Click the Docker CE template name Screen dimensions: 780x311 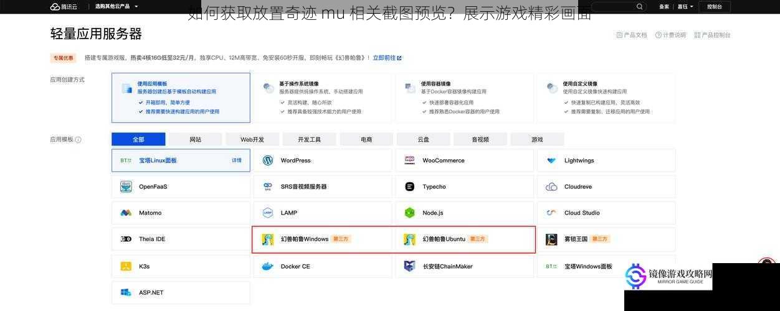(295, 266)
